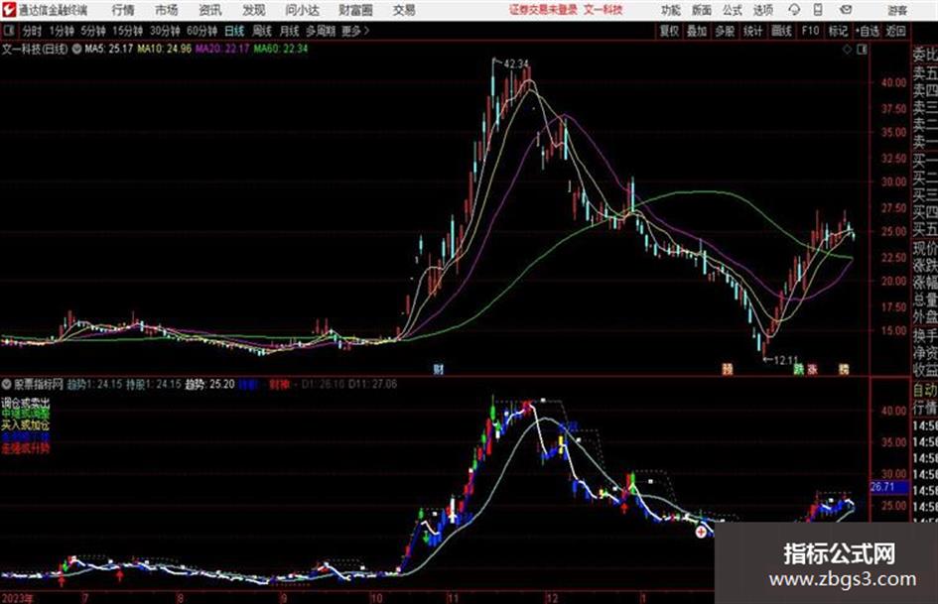Viewport: 938px width, 604px height.
Task: Expand the 股票指标网 sub-indicator dropdown
Action: (7, 384)
